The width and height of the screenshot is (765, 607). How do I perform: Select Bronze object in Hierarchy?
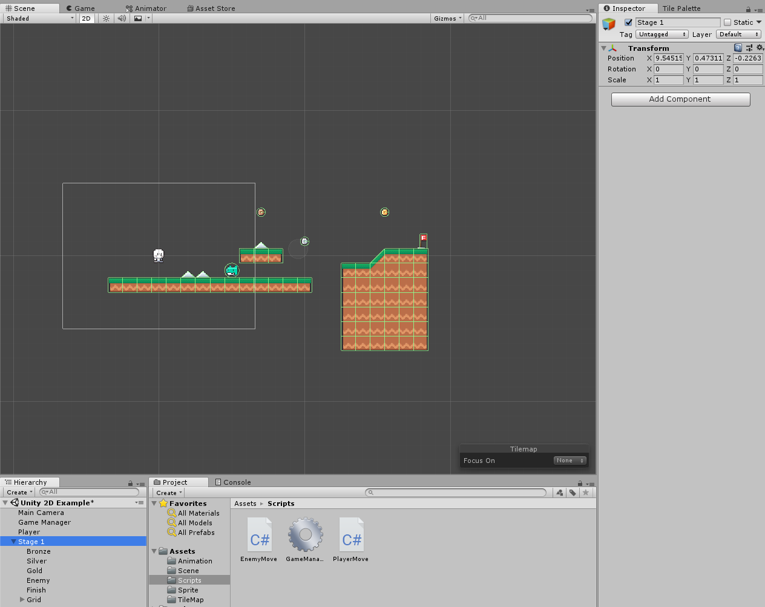pyautogui.click(x=39, y=551)
